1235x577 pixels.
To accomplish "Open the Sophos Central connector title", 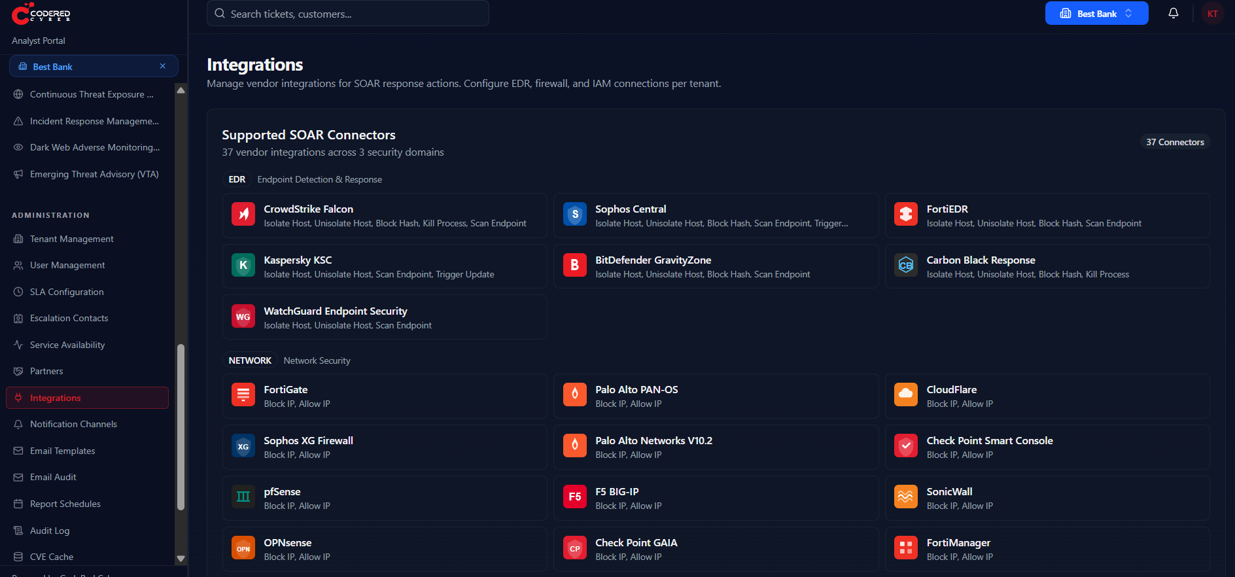I will tap(631, 209).
